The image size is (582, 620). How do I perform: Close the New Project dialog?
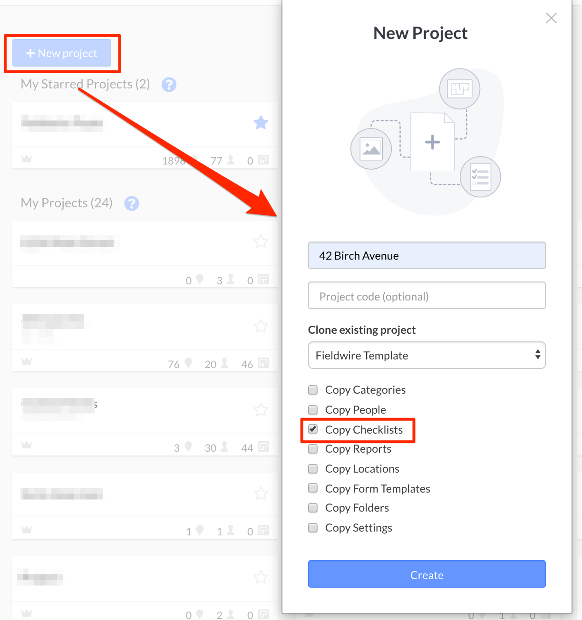552,18
